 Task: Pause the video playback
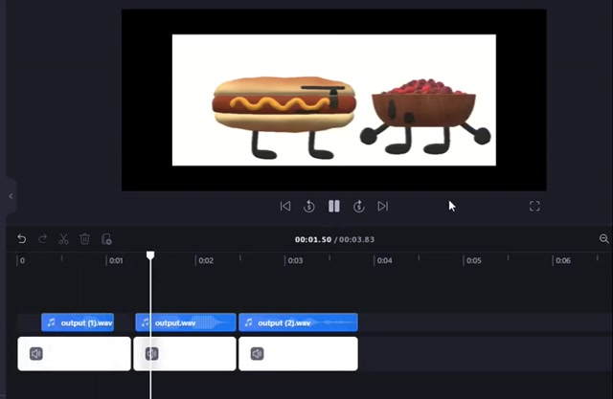(334, 206)
